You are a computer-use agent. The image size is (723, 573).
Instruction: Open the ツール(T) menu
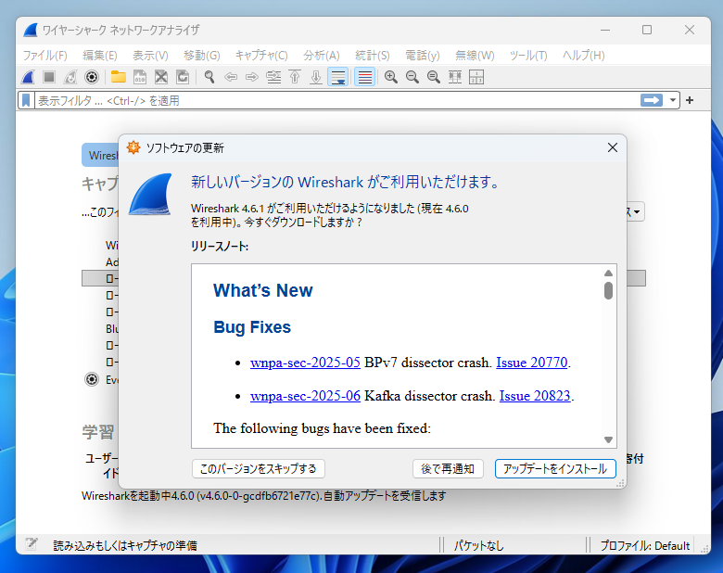[x=528, y=56]
